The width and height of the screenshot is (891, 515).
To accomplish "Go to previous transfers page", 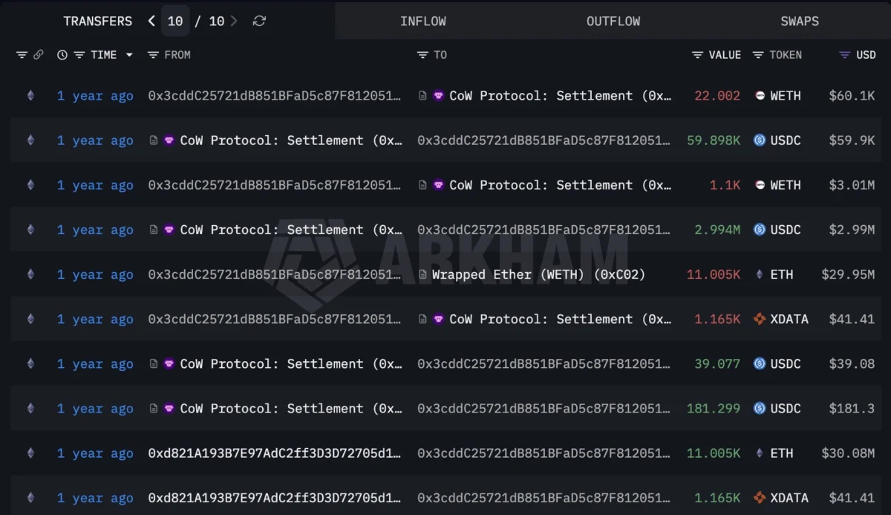I will [x=151, y=21].
